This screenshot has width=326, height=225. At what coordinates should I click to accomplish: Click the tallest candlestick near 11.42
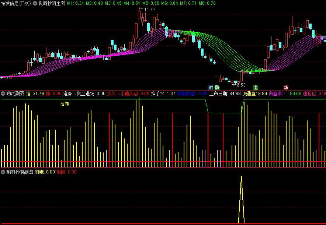[139, 15]
